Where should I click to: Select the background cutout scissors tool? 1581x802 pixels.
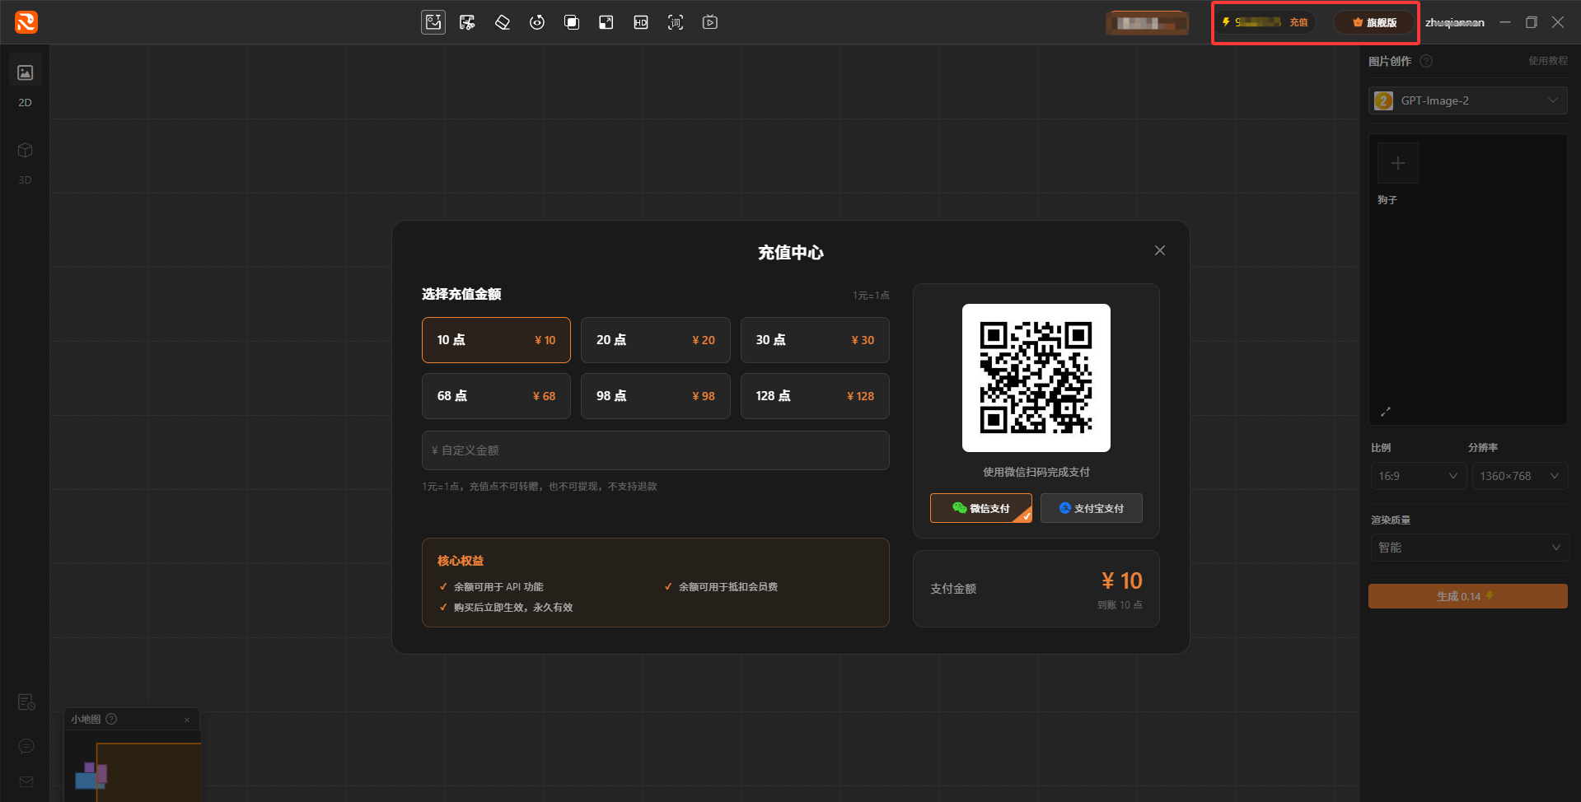point(467,22)
